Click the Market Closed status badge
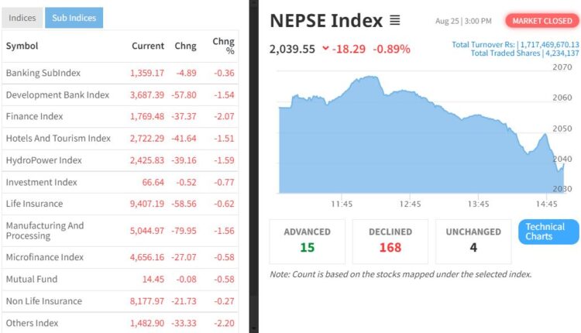Image resolution: width=581 pixels, height=333 pixels. coord(539,21)
